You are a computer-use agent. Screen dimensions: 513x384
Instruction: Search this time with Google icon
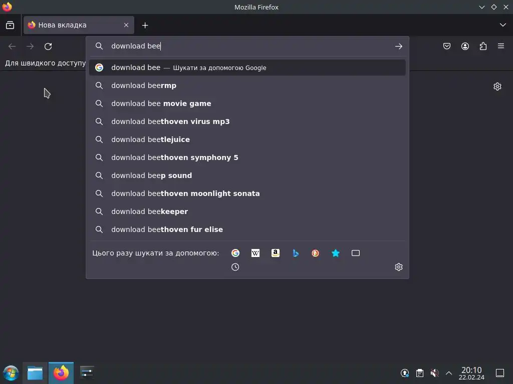click(x=235, y=253)
